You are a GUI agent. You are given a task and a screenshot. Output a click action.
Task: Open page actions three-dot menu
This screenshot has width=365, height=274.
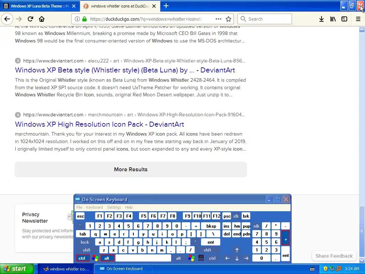tap(219, 19)
